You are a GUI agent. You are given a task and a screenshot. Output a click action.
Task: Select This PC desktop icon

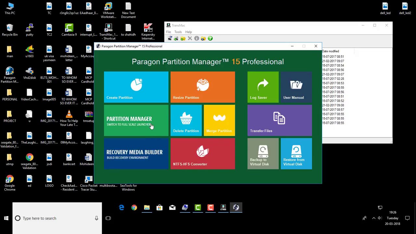(x=10, y=9)
